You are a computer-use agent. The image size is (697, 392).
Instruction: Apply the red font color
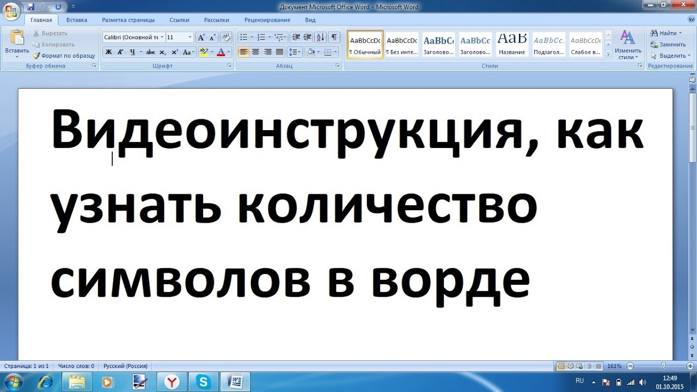pyautogui.click(x=221, y=52)
